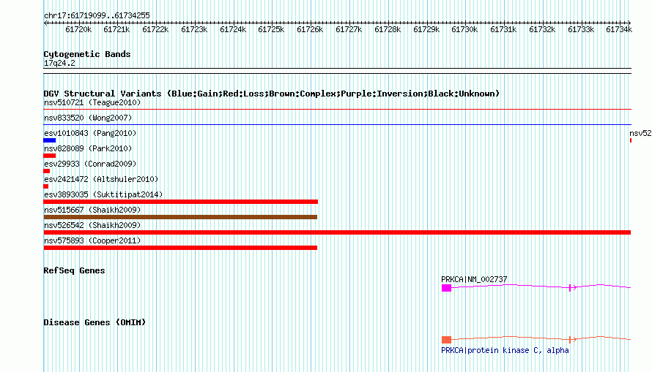The width and height of the screenshot is (652, 372).
Task: Select the RefSeq Genes track title
Action: pyautogui.click(x=74, y=271)
